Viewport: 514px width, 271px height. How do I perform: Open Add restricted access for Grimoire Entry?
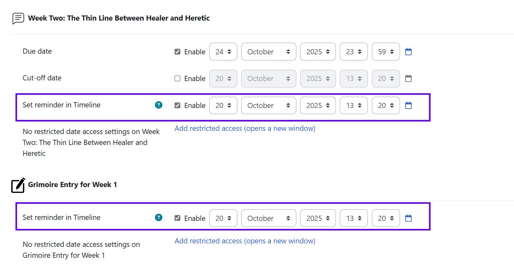click(x=245, y=240)
